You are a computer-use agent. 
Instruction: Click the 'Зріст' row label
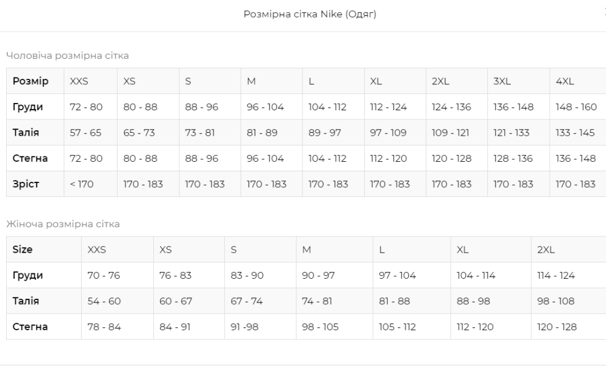(x=26, y=184)
